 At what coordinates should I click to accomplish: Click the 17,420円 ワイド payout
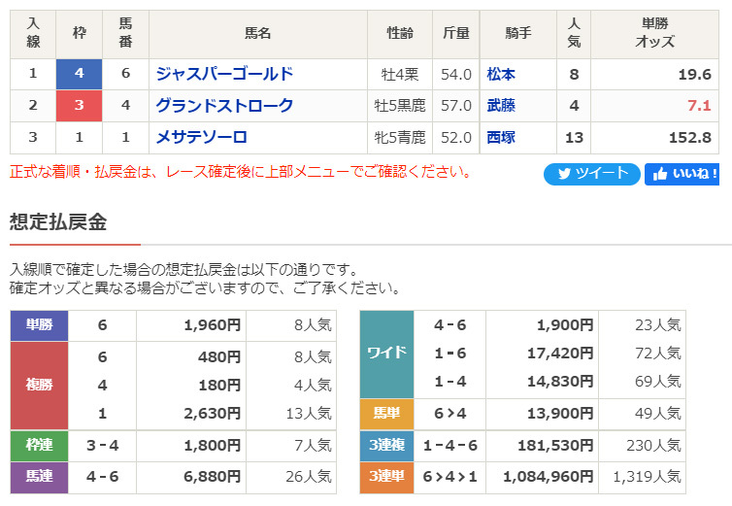pos(560,354)
